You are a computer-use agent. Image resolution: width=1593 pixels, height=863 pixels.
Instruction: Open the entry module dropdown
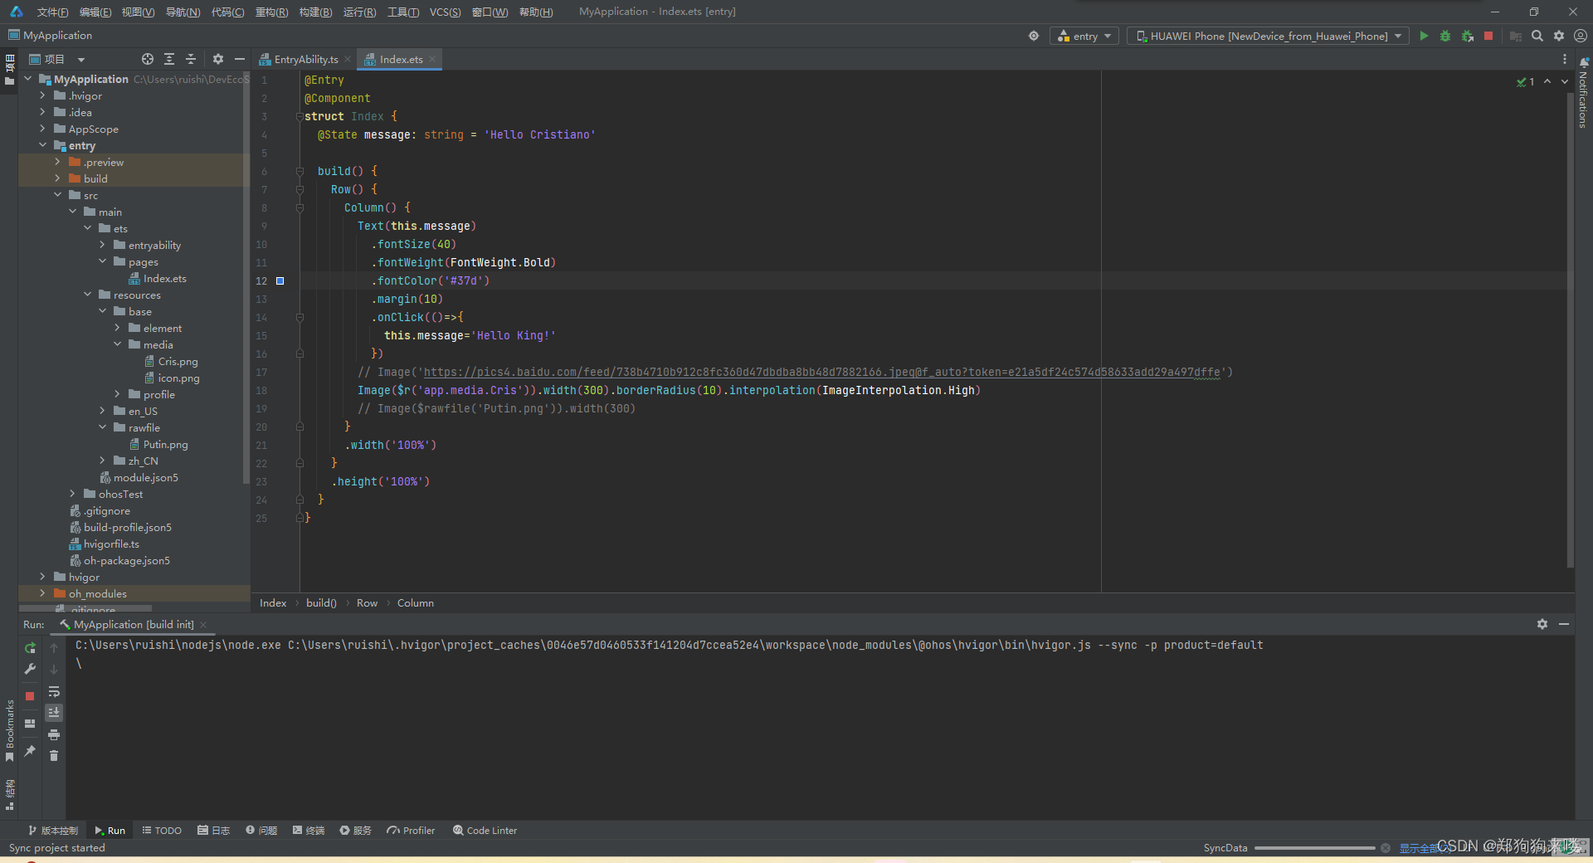1085,36
